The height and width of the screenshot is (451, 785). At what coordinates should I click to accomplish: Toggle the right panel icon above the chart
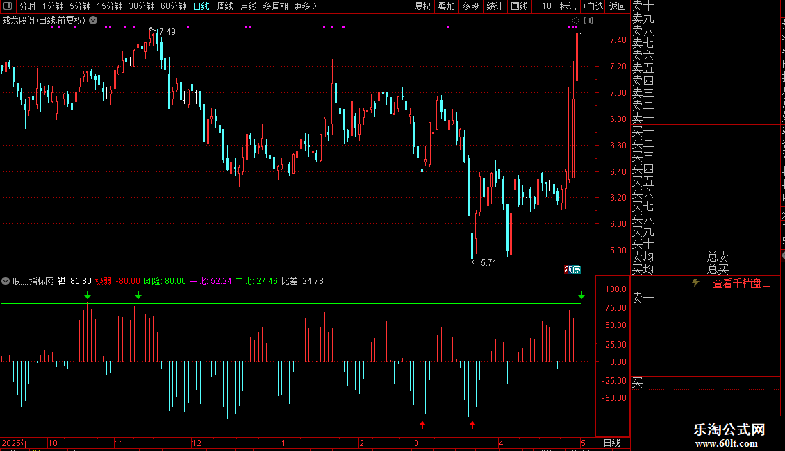click(589, 21)
